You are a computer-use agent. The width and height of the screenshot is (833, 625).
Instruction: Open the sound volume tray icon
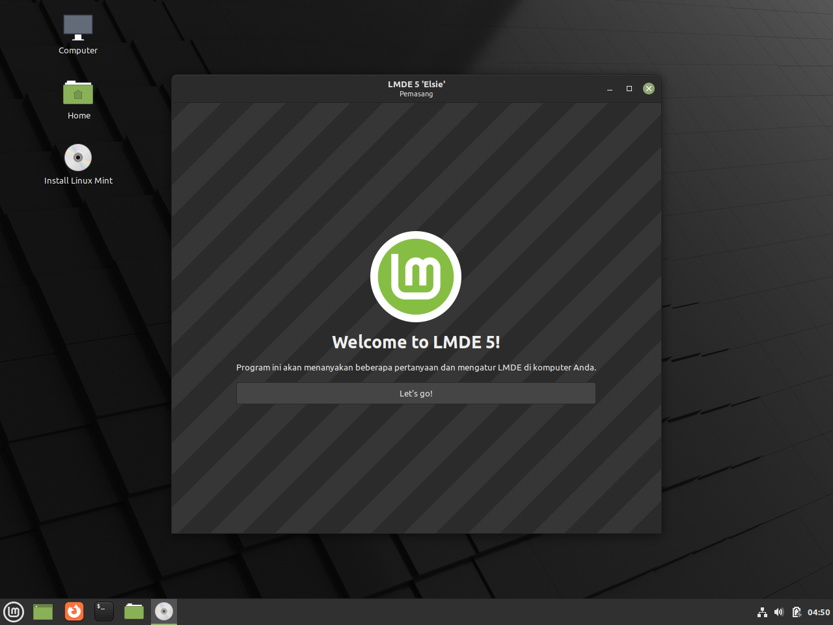[x=779, y=612]
